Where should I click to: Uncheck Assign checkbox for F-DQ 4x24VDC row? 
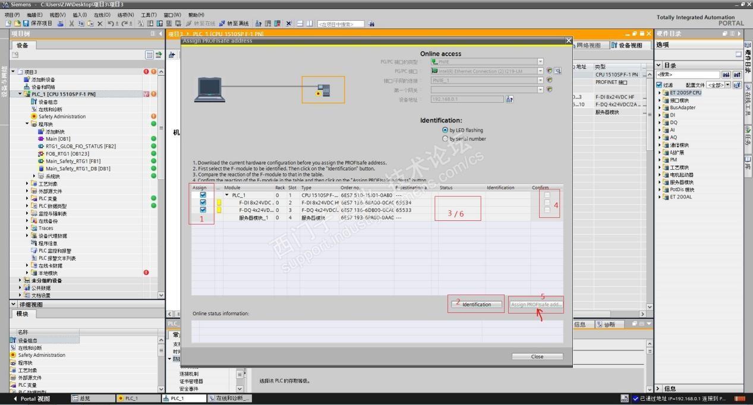203,210
